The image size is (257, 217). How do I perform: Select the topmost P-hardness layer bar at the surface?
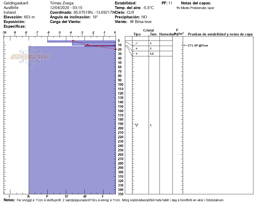coord(81,41)
